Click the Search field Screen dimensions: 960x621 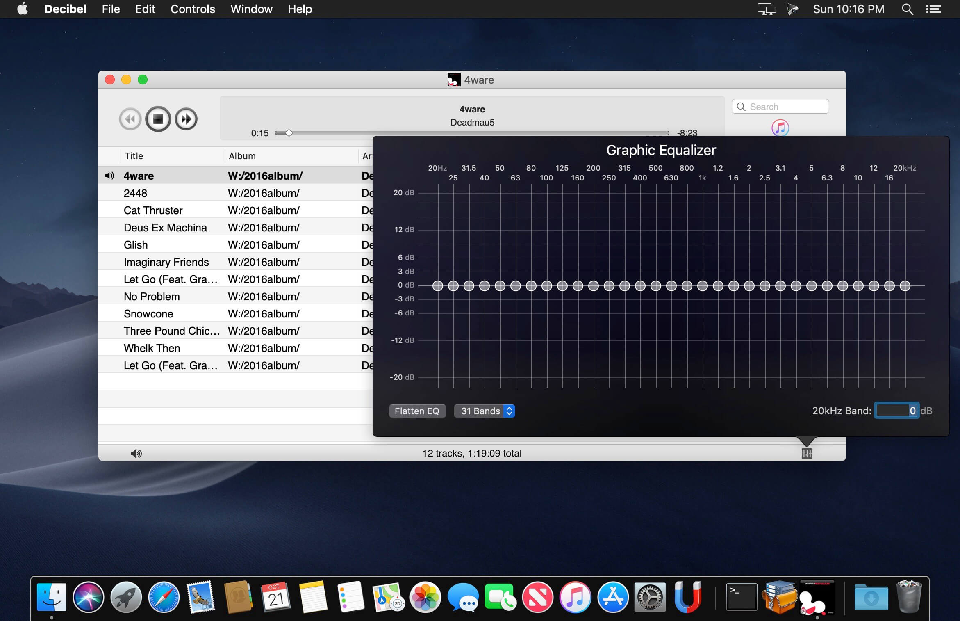(780, 107)
